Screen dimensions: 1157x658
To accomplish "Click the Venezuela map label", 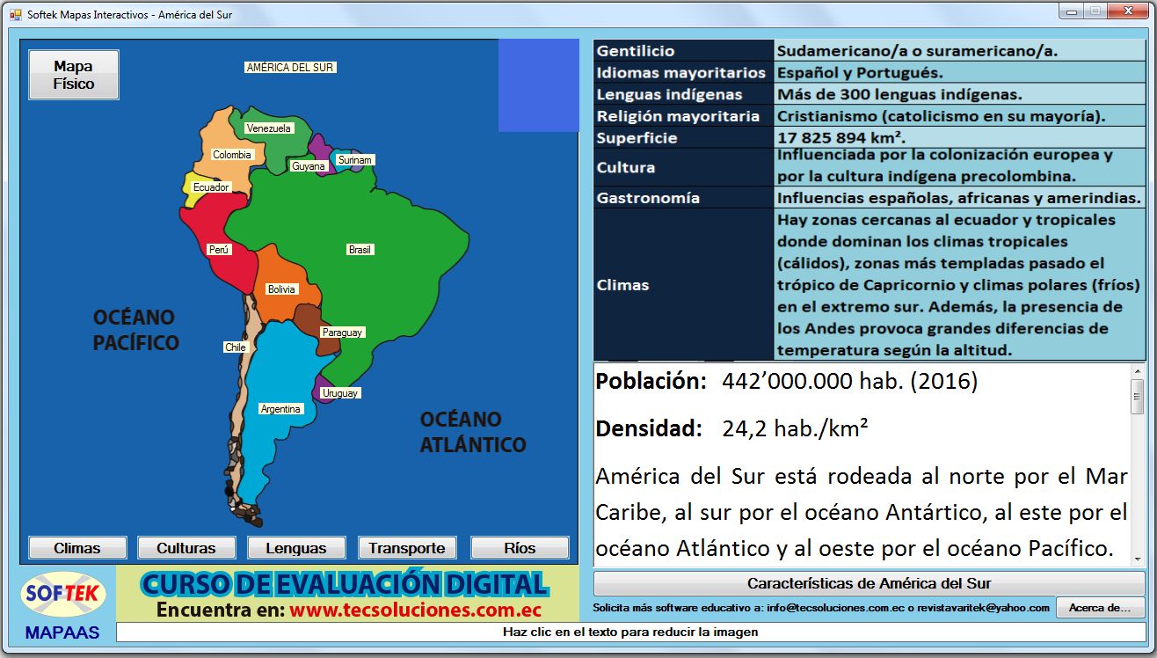I will coord(268,128).
